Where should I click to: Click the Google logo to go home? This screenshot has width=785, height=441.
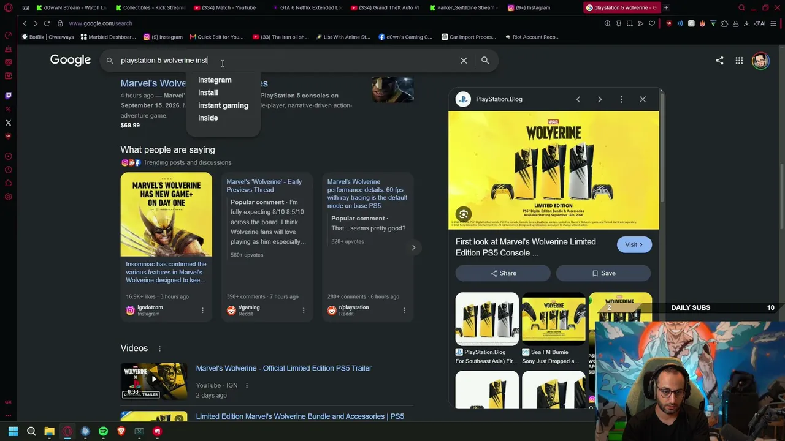[71, 60]
